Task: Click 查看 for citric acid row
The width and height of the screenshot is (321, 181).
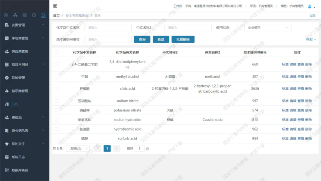Action: pos(301,89)
